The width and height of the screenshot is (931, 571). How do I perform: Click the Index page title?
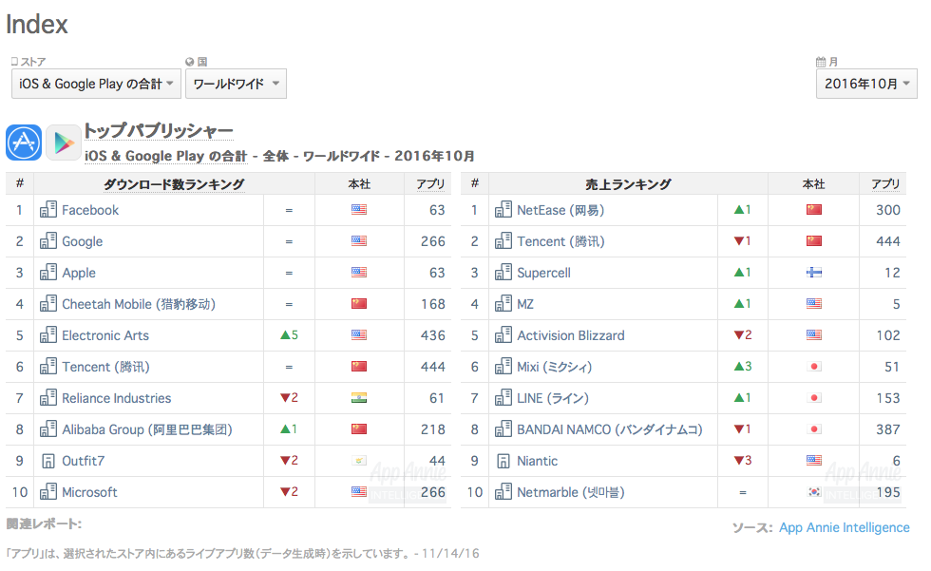[x=37, y=25]
